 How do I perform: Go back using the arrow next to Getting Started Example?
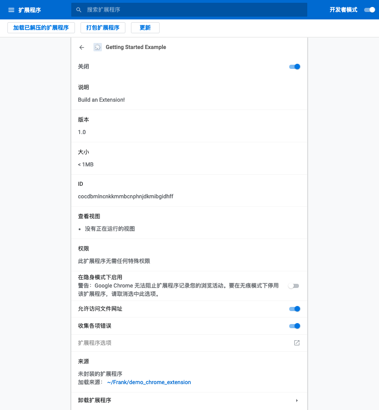pyautogui.click(x=81, y=47)
